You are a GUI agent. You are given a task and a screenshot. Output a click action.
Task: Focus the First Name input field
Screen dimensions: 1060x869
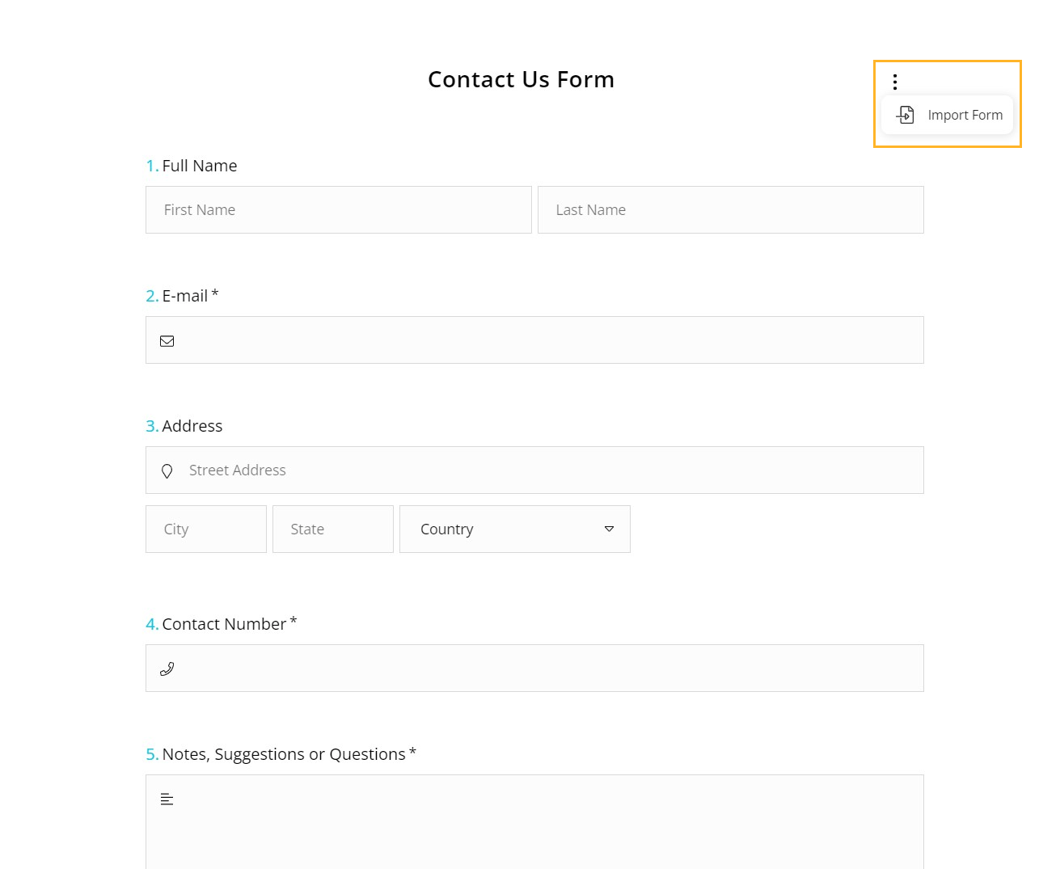(x=338, y=210)
